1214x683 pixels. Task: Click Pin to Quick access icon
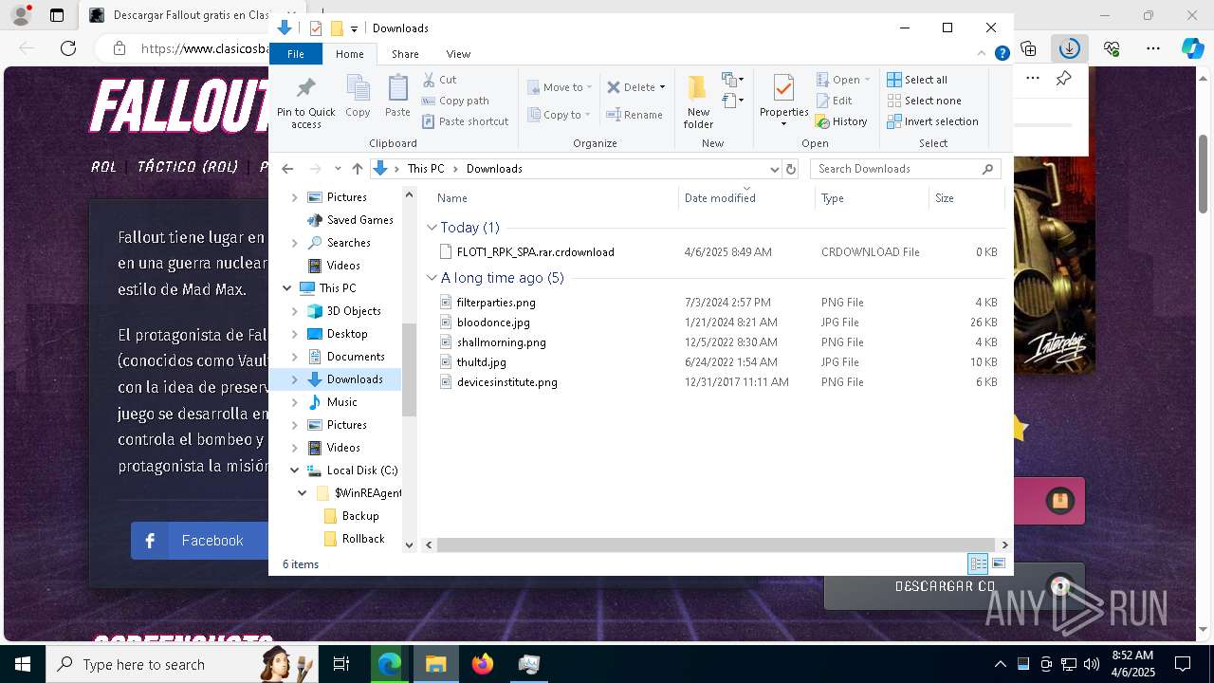[305, 102]
